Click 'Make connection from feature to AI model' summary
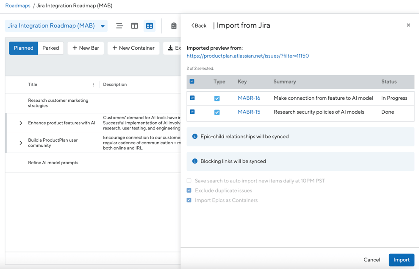The height and width of the screenshot is (269, 419). pos(323,98)
